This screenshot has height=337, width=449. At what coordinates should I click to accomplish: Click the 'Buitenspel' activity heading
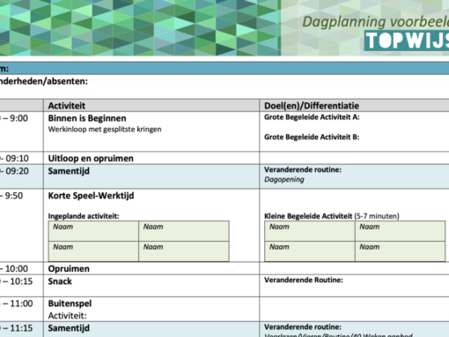click(70, 303)
